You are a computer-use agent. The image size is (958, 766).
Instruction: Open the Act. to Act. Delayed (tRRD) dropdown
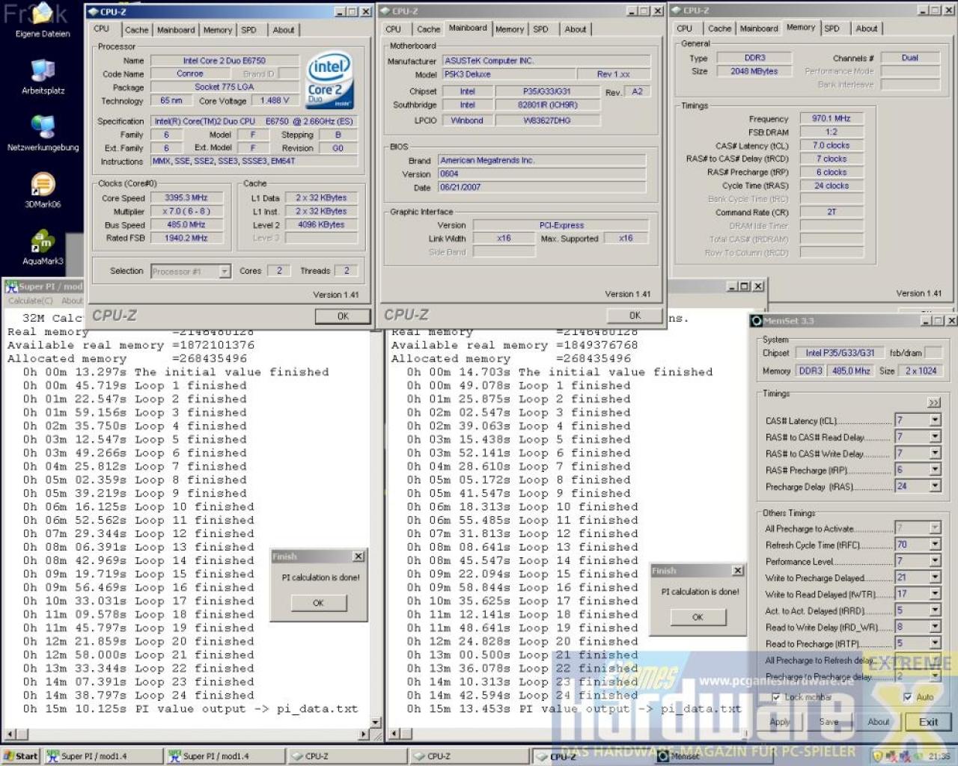pyautogui.click(x=935, y=610)
